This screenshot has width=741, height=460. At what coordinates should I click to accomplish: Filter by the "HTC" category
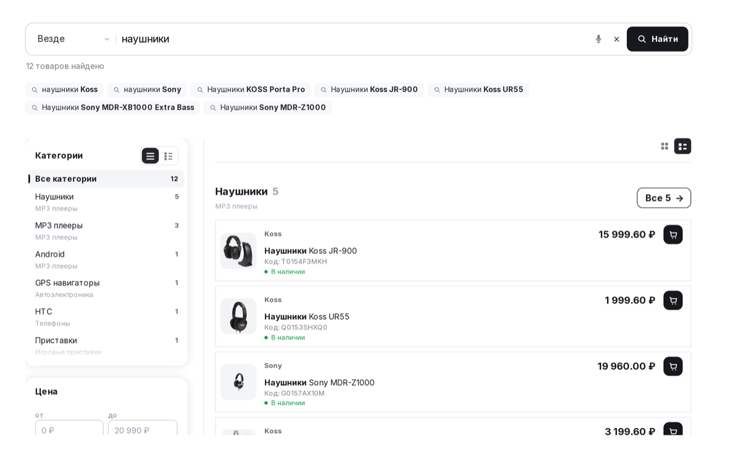tap(106, 316)
